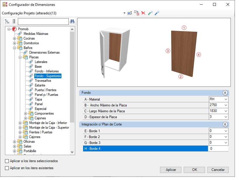The width and height of the screenshot is (239, 180).
Task: Click the copy configuration icon
Action: click(137, 13)
